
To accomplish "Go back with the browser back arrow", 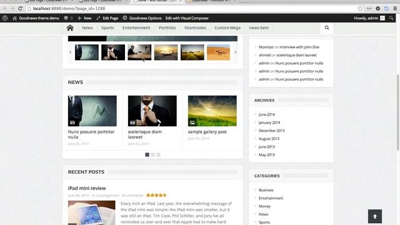I will [5, 8].
